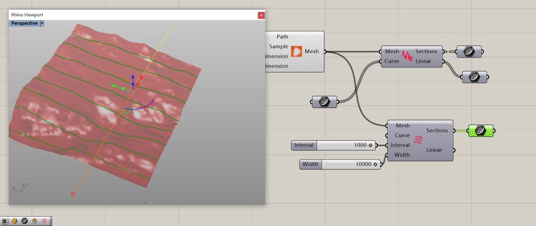
Task: Click the Width number slider track
Action: coord(347,164)
